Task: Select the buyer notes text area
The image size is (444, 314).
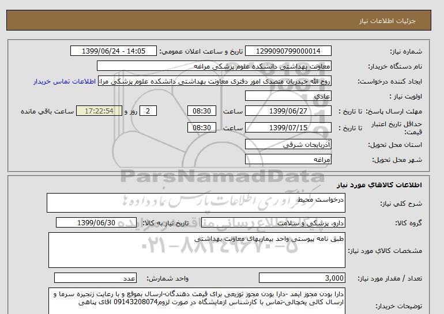Action: click(x=197, y=301)
